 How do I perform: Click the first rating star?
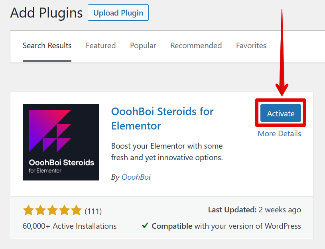(x=28, y=210)
